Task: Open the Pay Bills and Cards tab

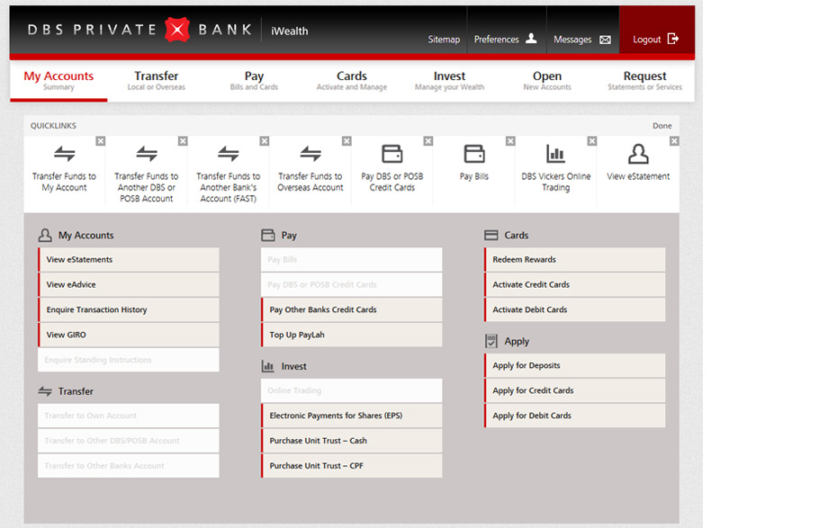Action: (x=254, y=80)
